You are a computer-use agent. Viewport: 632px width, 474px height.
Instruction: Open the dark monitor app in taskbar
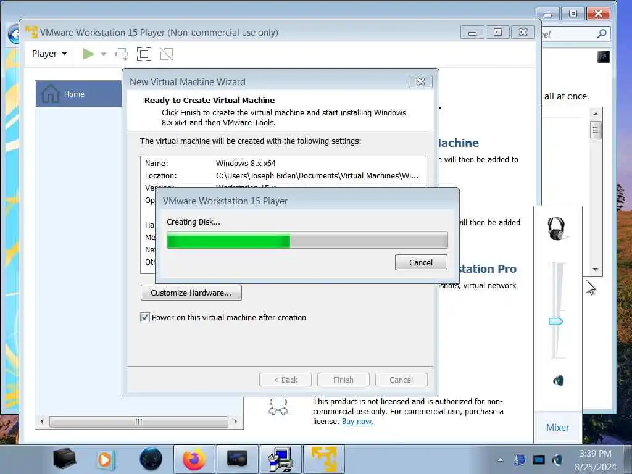click(237, 459)
